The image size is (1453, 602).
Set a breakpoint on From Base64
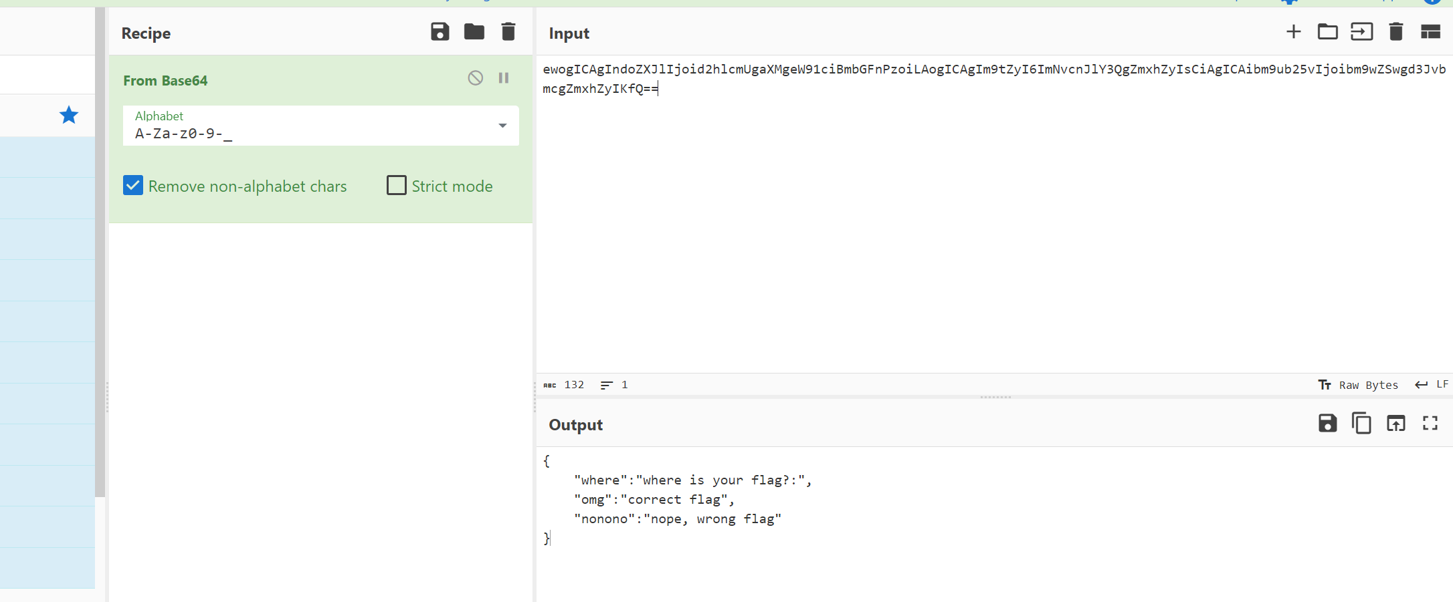click(504, 78)
